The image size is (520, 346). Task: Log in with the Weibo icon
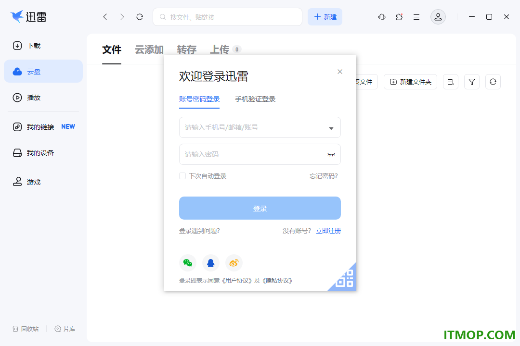coord(234,263)
